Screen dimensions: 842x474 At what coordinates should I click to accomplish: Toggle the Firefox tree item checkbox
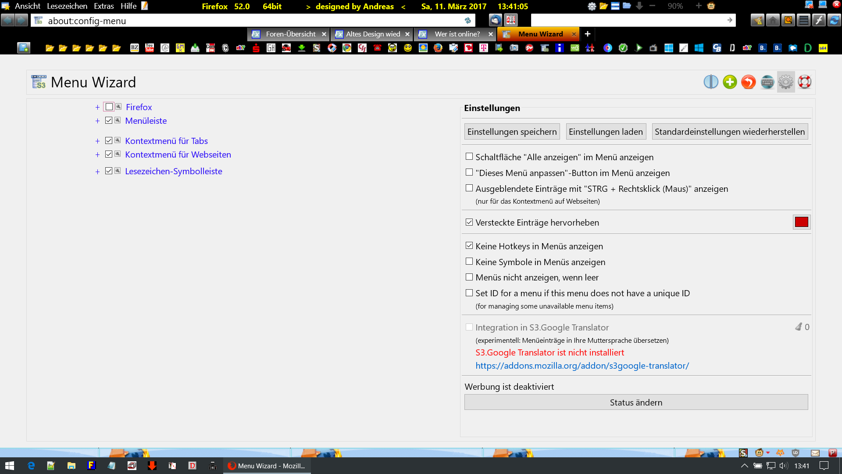pos(109,107)
